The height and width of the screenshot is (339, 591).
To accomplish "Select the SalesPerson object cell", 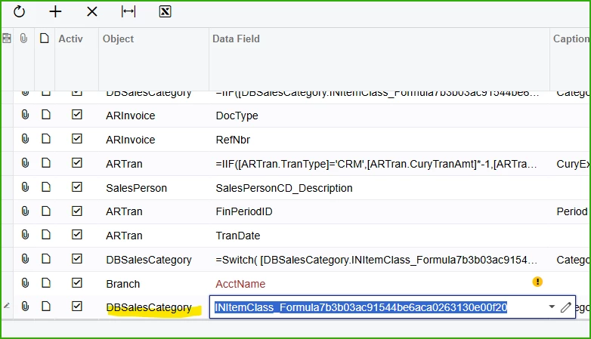I will [x=153, y=187].
